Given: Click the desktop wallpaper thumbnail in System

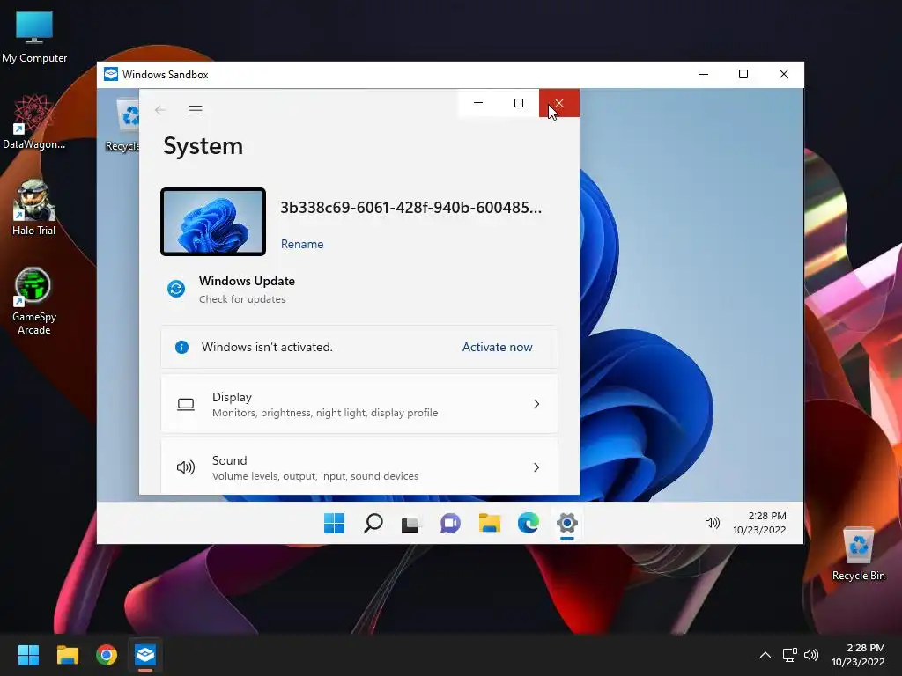Looking at the screenshot, I should [x=213, y=222].
